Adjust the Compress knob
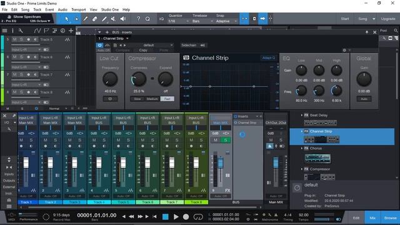Viewport: 400px width, 225px height. click(x=139, y=79)
